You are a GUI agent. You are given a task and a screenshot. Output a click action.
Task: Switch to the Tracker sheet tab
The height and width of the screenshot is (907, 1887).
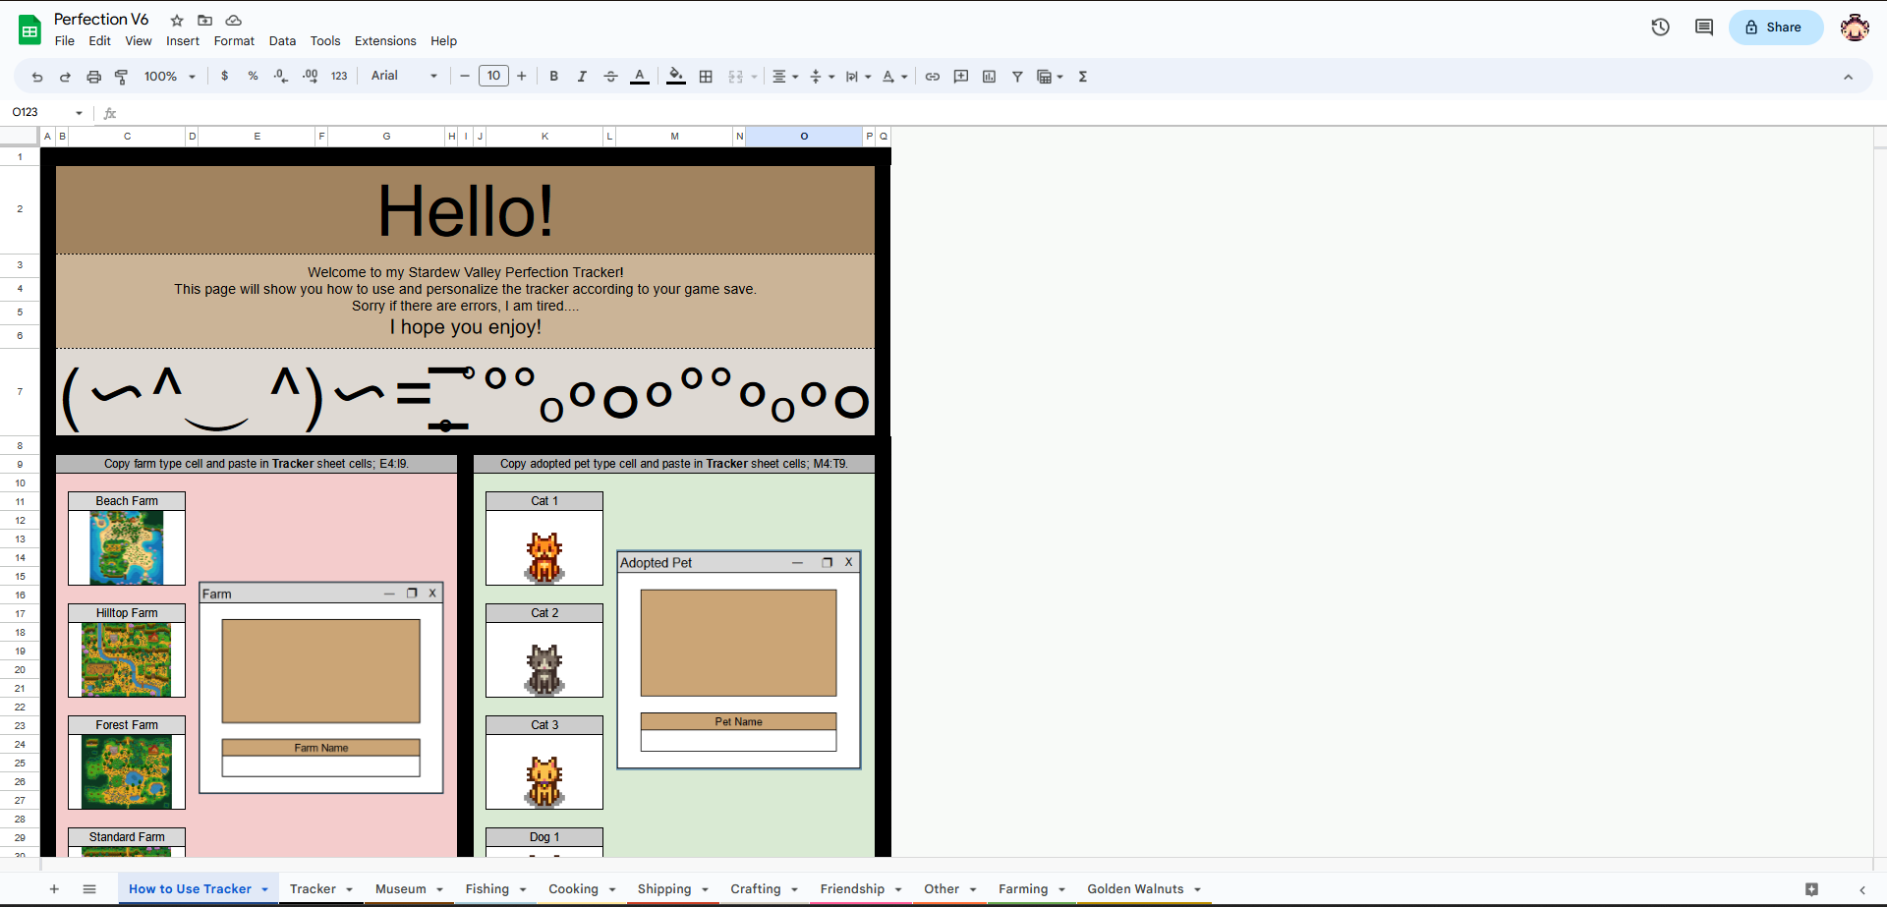point(313,889)
